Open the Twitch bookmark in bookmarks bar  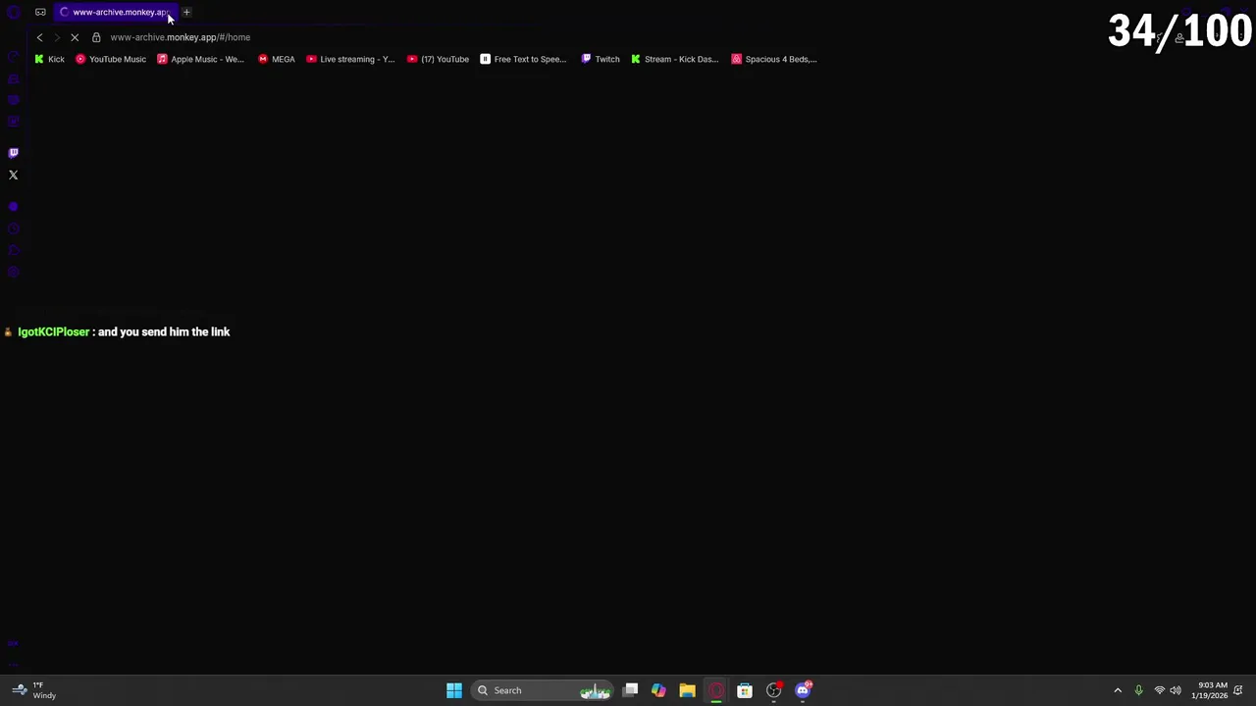click(600, 59)
